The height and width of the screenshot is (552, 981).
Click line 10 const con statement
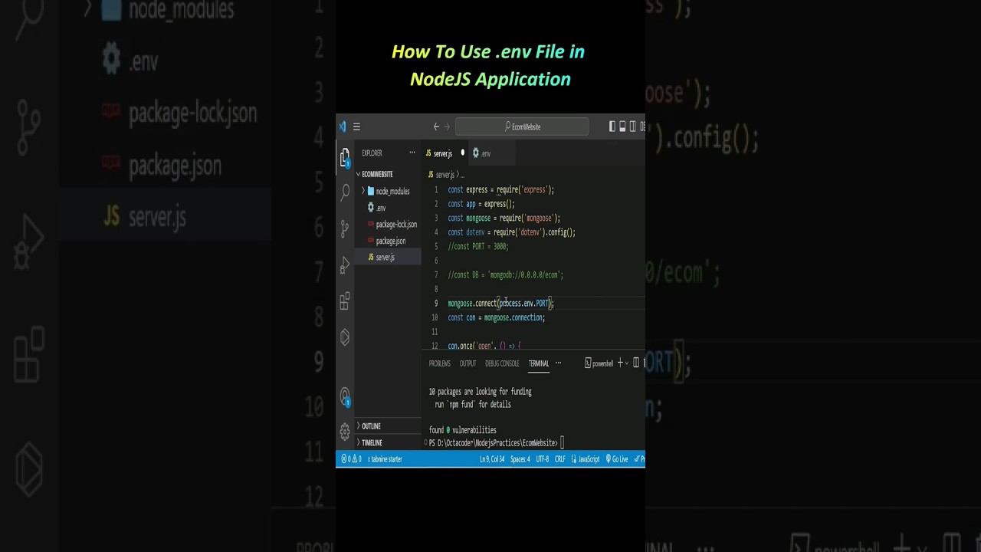pos(497,317)
